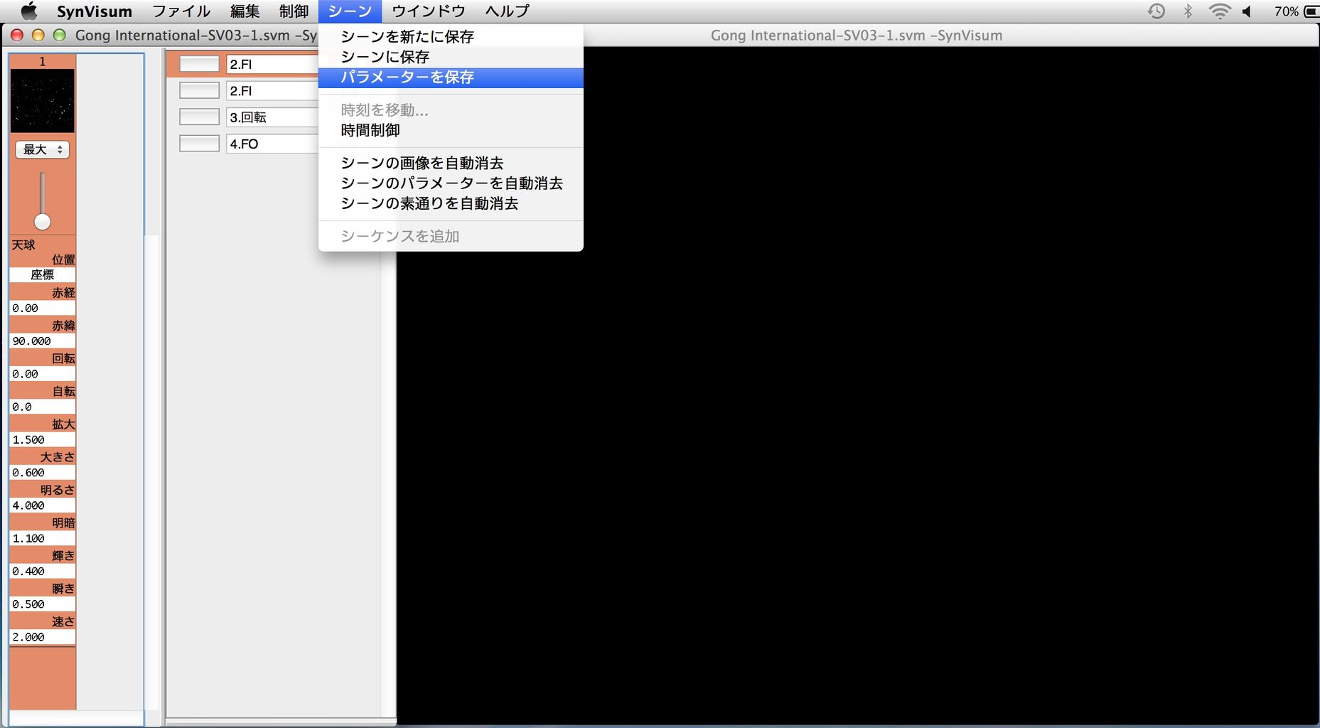
Task: Zoom the left Gong International window
Action: coord(60,36)
